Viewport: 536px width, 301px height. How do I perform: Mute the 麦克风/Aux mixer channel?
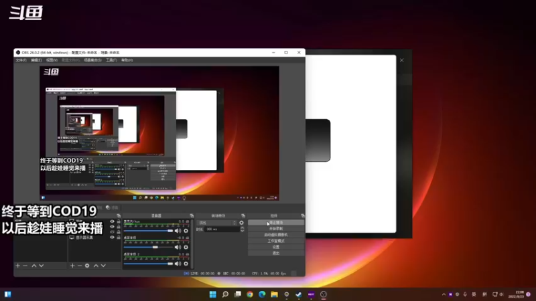coord(178,231)
